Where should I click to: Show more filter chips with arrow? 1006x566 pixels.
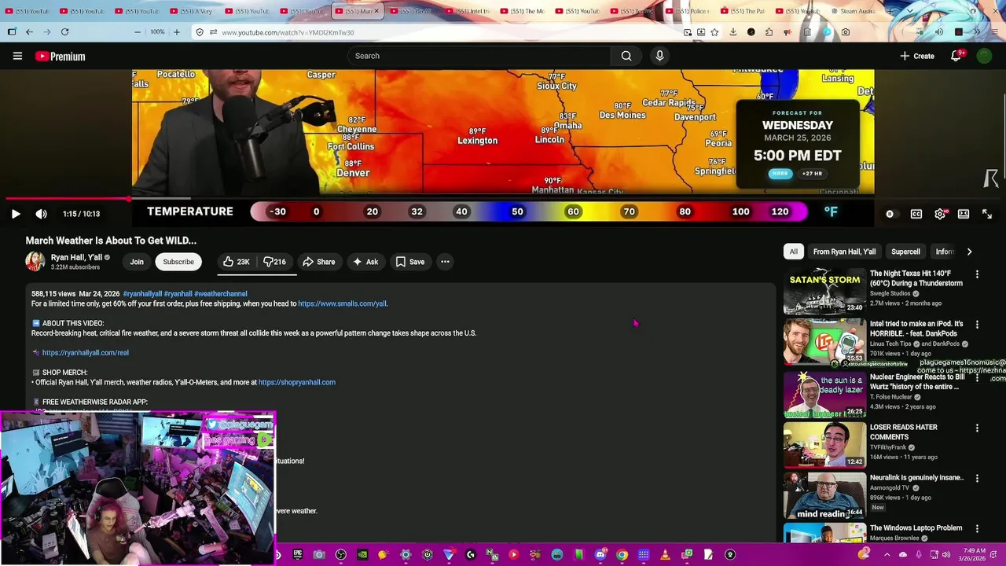pyautogui.click(x=969, y=252)
